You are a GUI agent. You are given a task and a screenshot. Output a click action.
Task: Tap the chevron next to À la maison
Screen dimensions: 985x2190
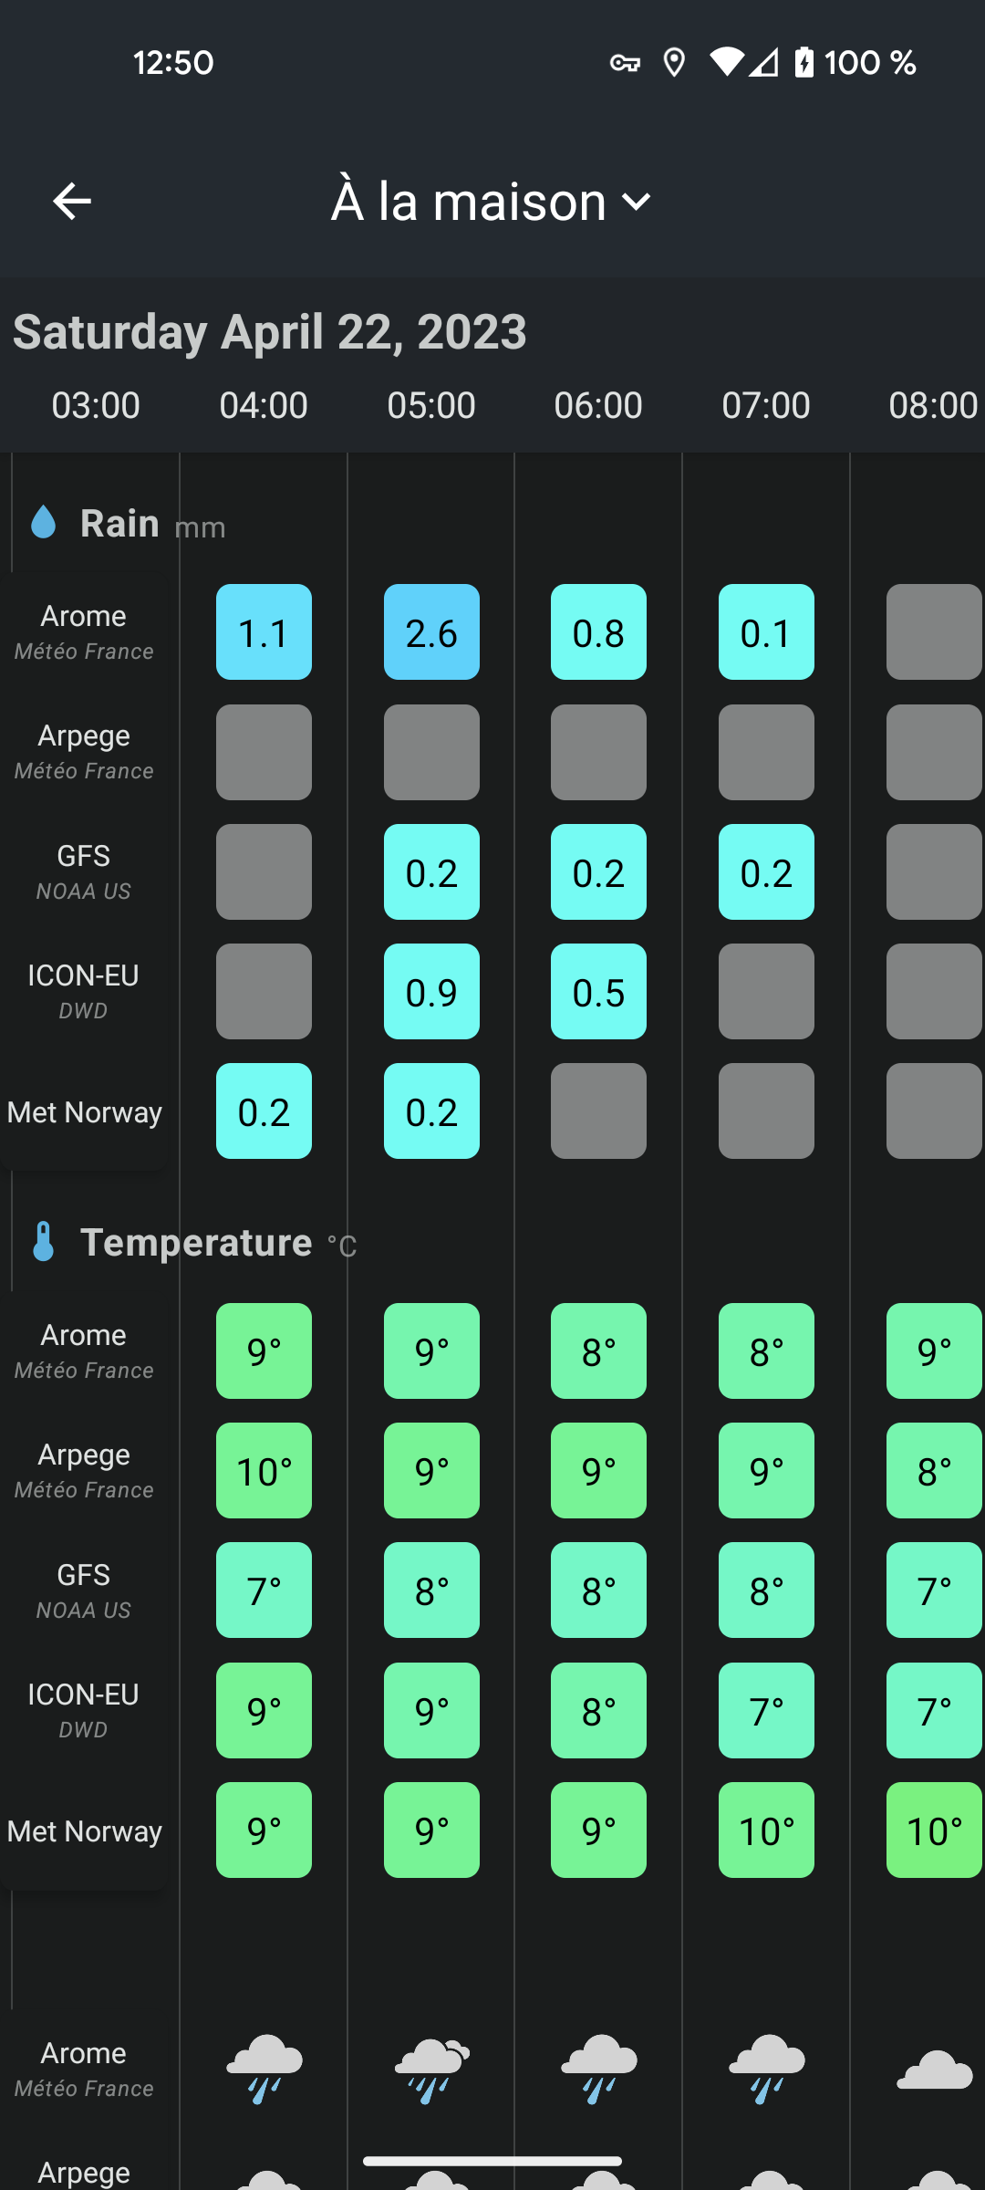pyautogui.click(x=636, y=201)
